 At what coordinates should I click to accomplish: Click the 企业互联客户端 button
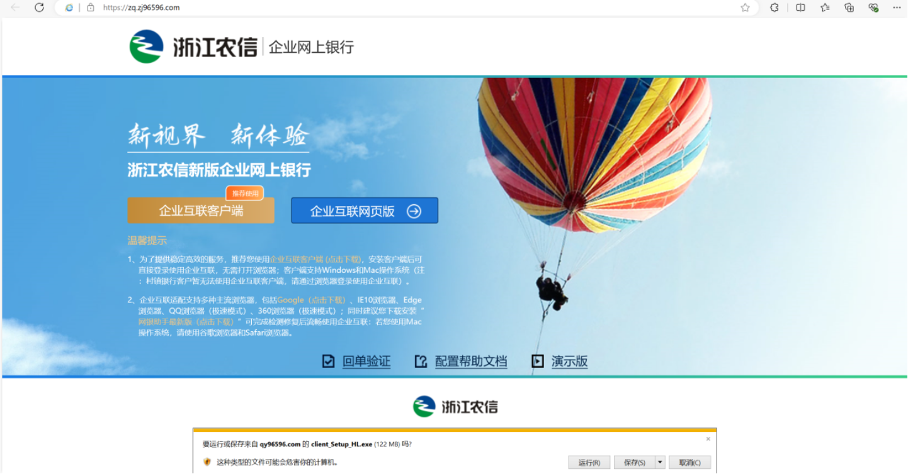[x=201, y=211]
